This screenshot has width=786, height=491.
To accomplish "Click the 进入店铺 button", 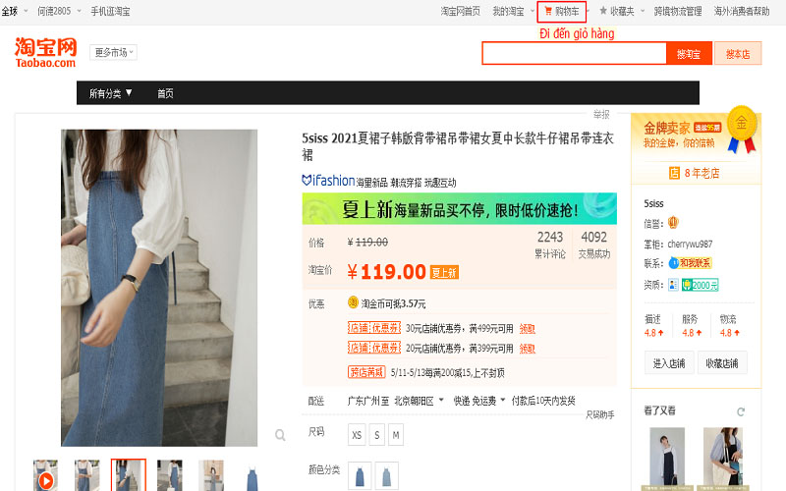I will coord(668,363).
